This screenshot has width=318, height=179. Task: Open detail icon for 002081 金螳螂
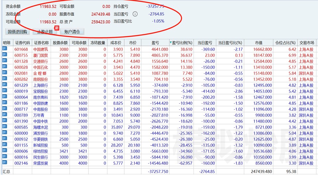(5, 73)
